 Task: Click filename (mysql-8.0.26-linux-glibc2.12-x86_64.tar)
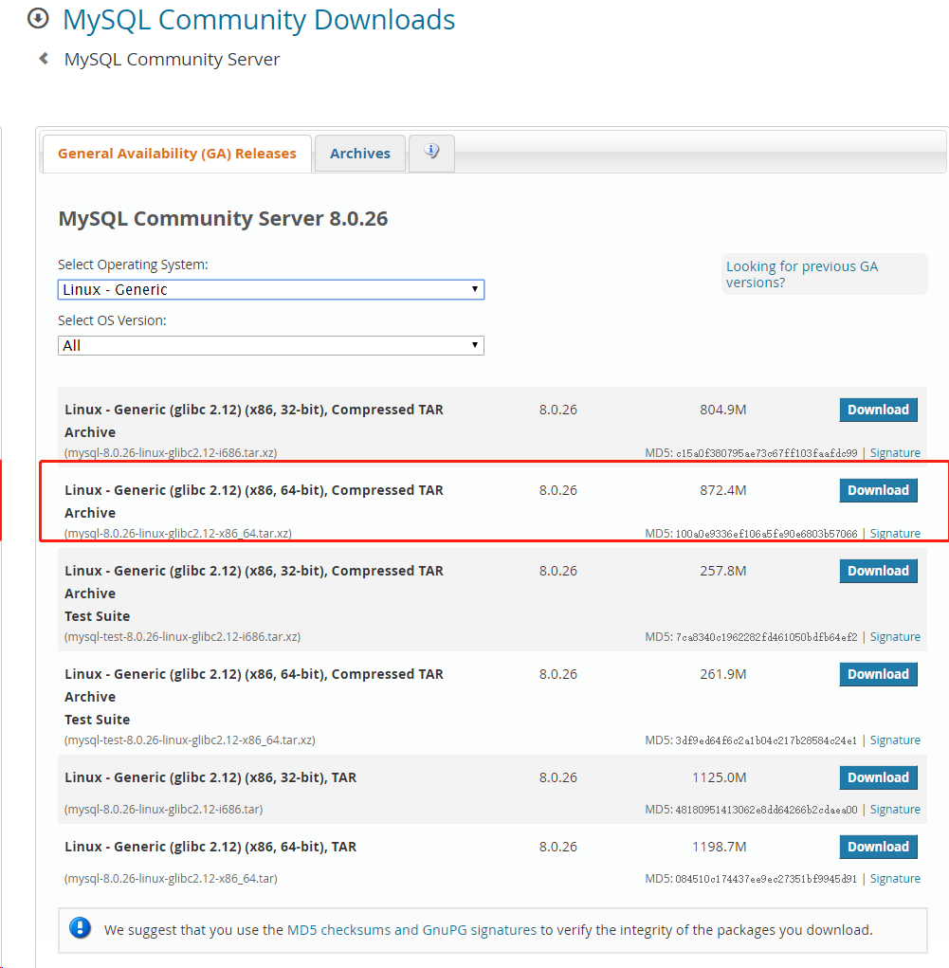(x=171, y=878)
